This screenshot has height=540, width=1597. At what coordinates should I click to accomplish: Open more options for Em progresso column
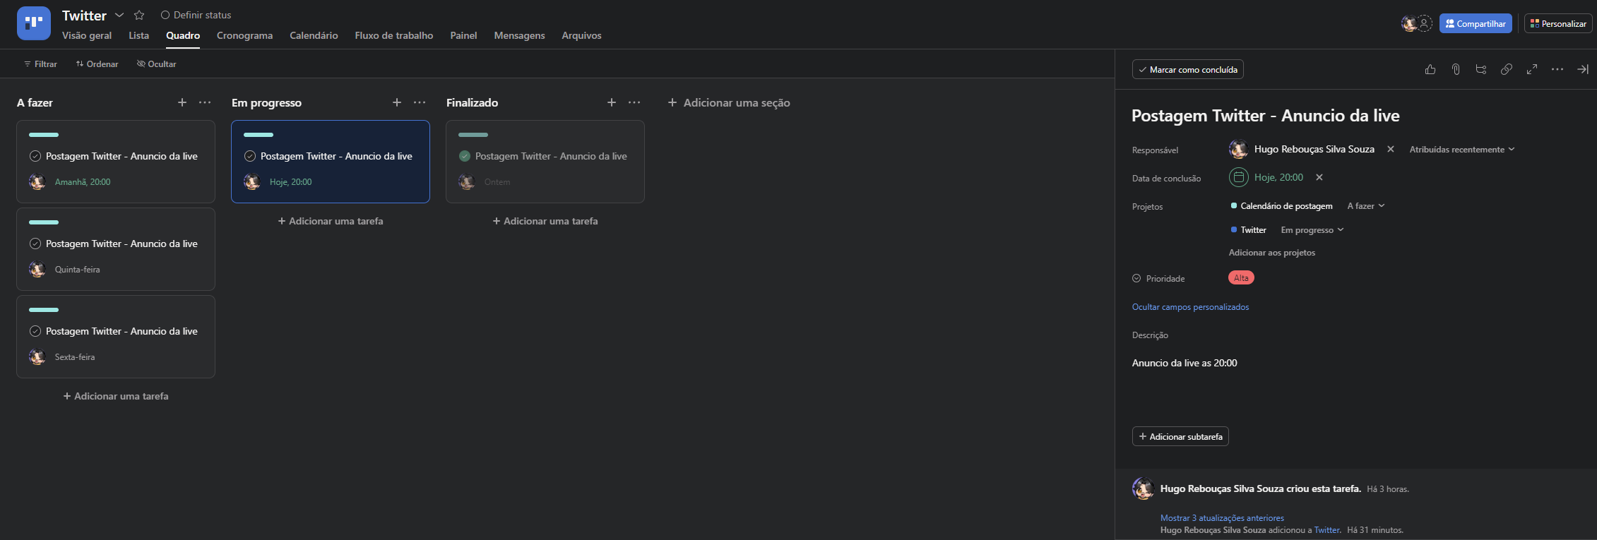(x=420, y=102)
